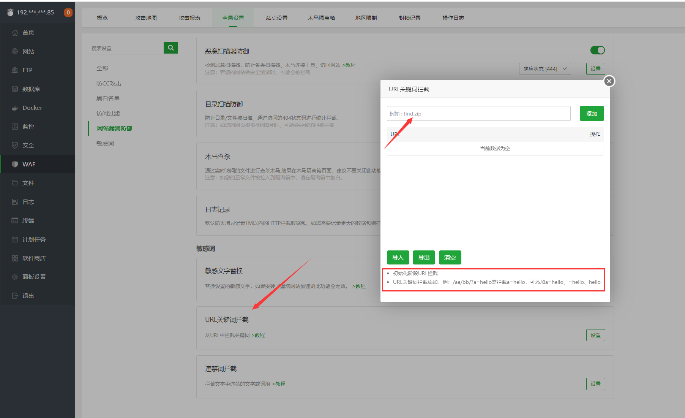This screenshot has height=418, width=685.
Task: Open the 攻击报表 tab
Action: coord(189,18)
